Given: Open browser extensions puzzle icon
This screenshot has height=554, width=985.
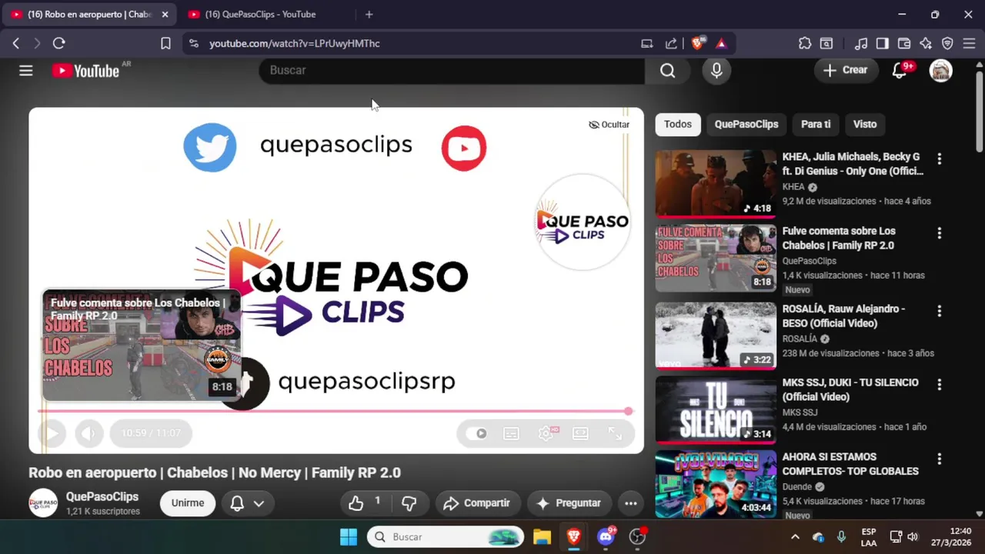Looking at the screenshot, I should pyautogui.click(x=805, y=44).
